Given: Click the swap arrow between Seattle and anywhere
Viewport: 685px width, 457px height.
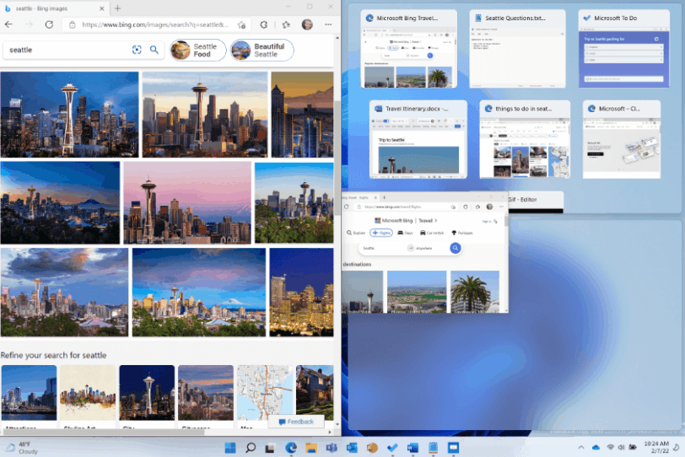Looking at the screenshot, I should click(x=411, y=248).
